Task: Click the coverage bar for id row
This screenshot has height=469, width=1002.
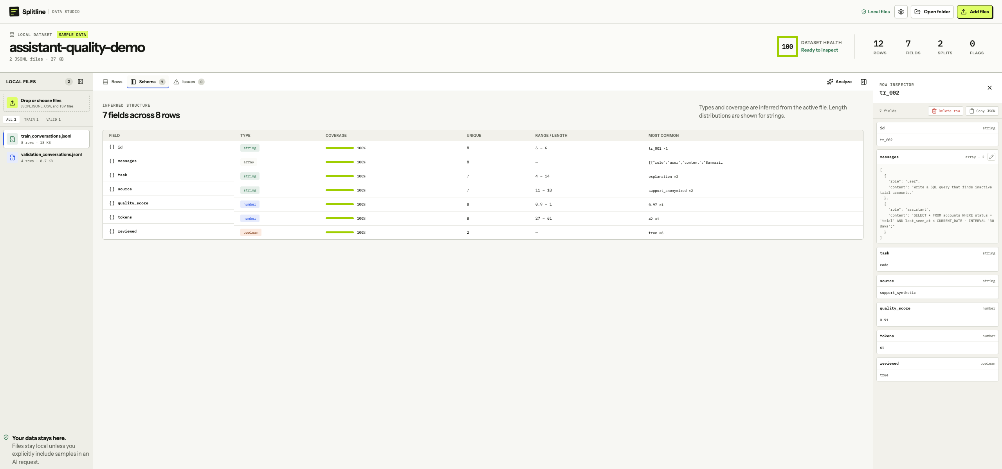Action: [x=339, y=148]
